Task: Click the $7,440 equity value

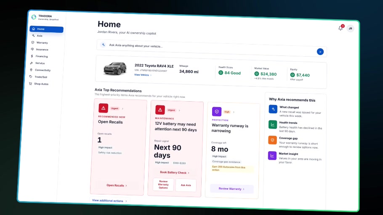Action: [x=303, y=75]
